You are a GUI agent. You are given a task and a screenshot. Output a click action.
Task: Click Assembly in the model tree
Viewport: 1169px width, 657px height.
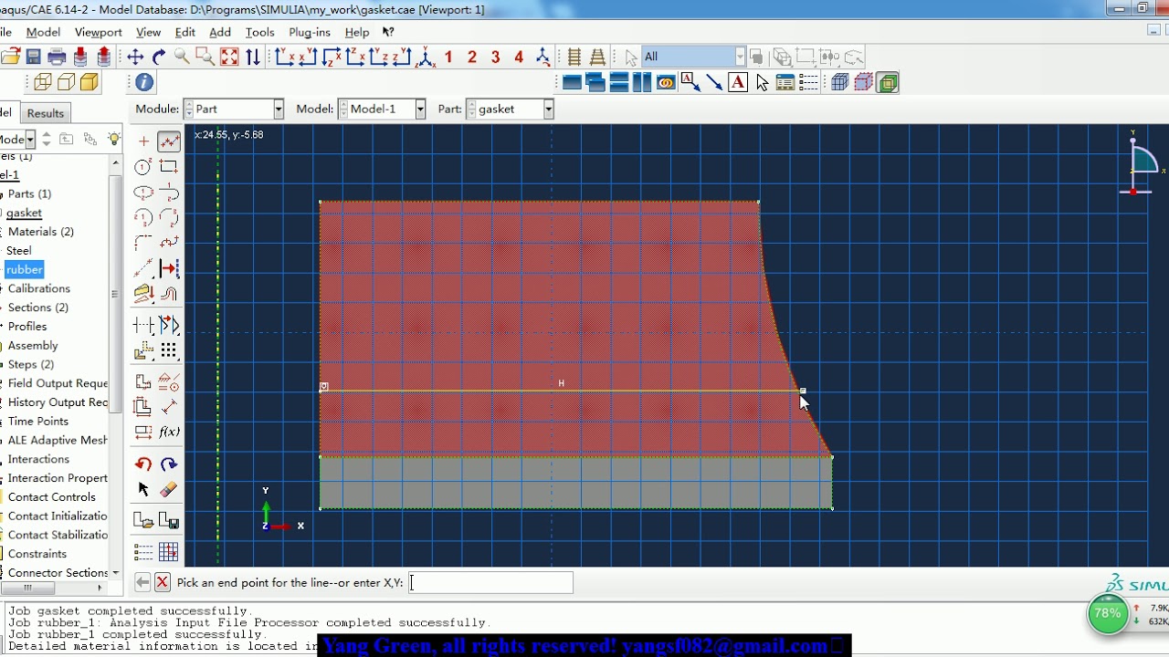tap(33, 346)
